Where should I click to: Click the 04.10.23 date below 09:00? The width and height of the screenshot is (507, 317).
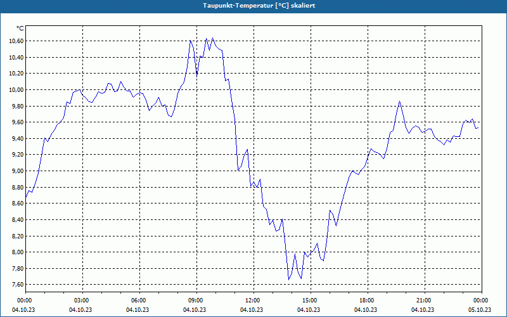point(195,310)
